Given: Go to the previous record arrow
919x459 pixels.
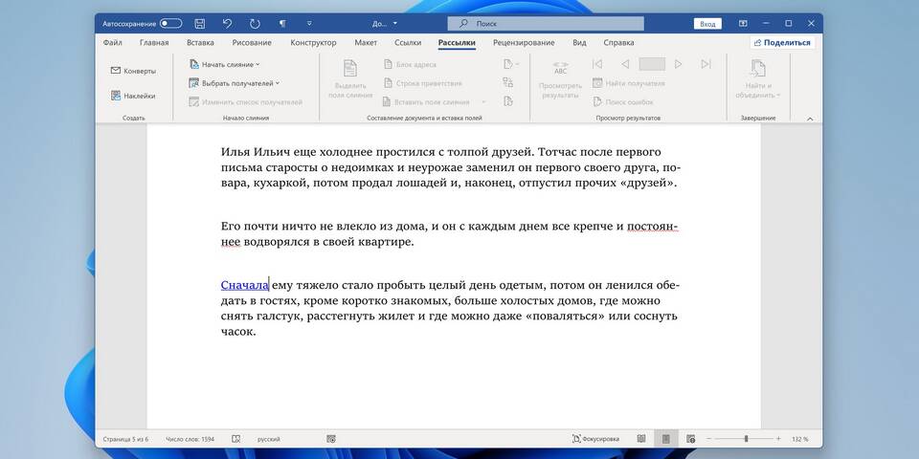Looking at the screenshot, I should pyautogui.click(x=625, y=64).
